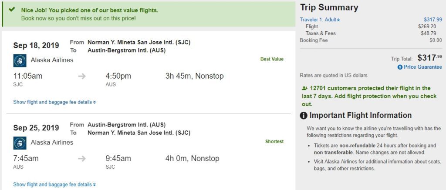Click the Trip Total $317.99 amount

tap(429, 57)
